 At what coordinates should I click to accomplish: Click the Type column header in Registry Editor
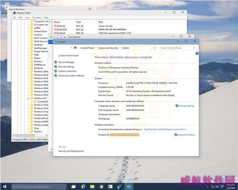click(79, 22)
